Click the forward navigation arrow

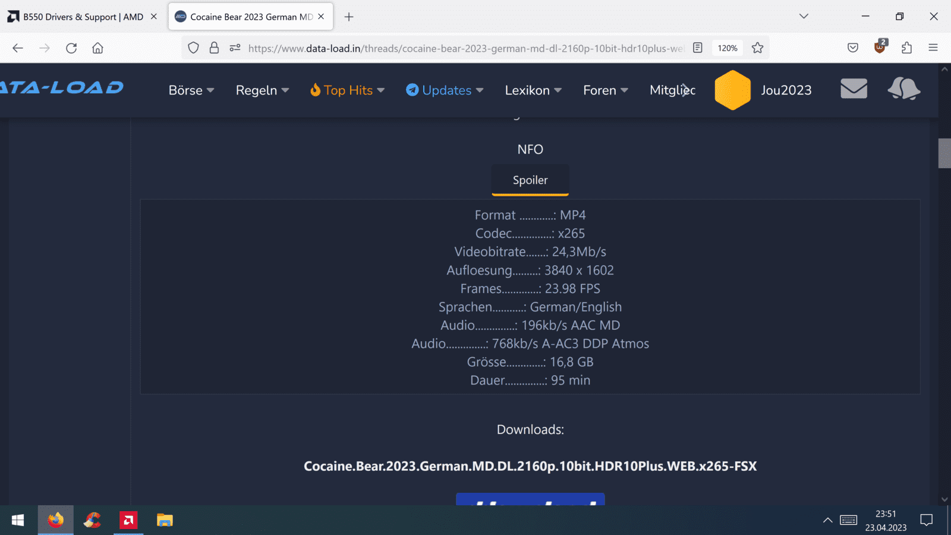(45, 48)
